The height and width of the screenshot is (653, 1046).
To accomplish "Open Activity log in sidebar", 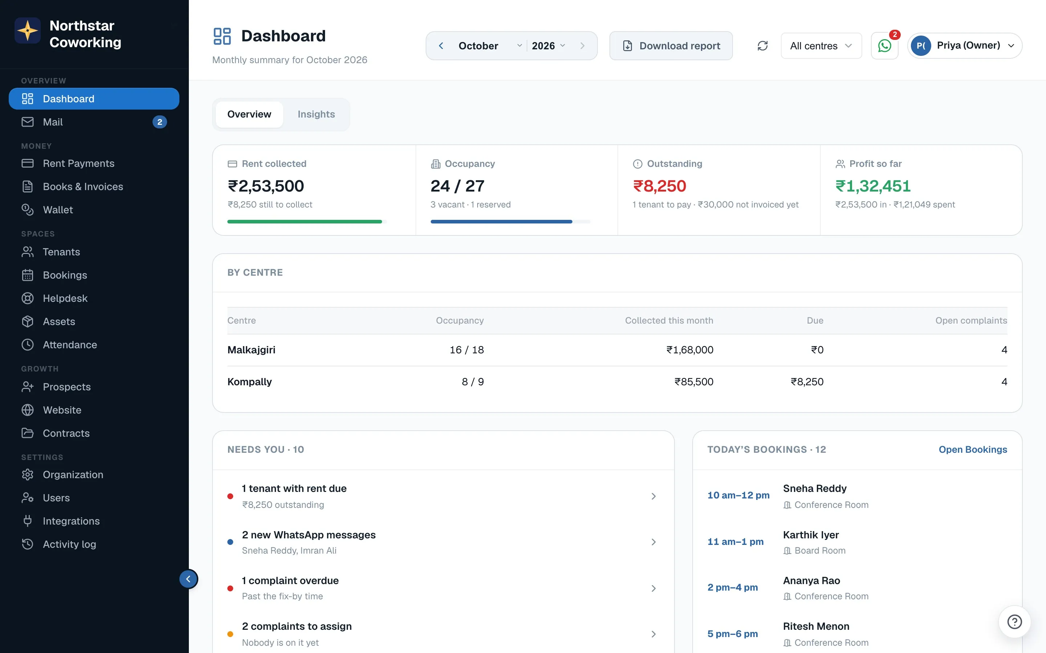I will (x=94, y=545).
